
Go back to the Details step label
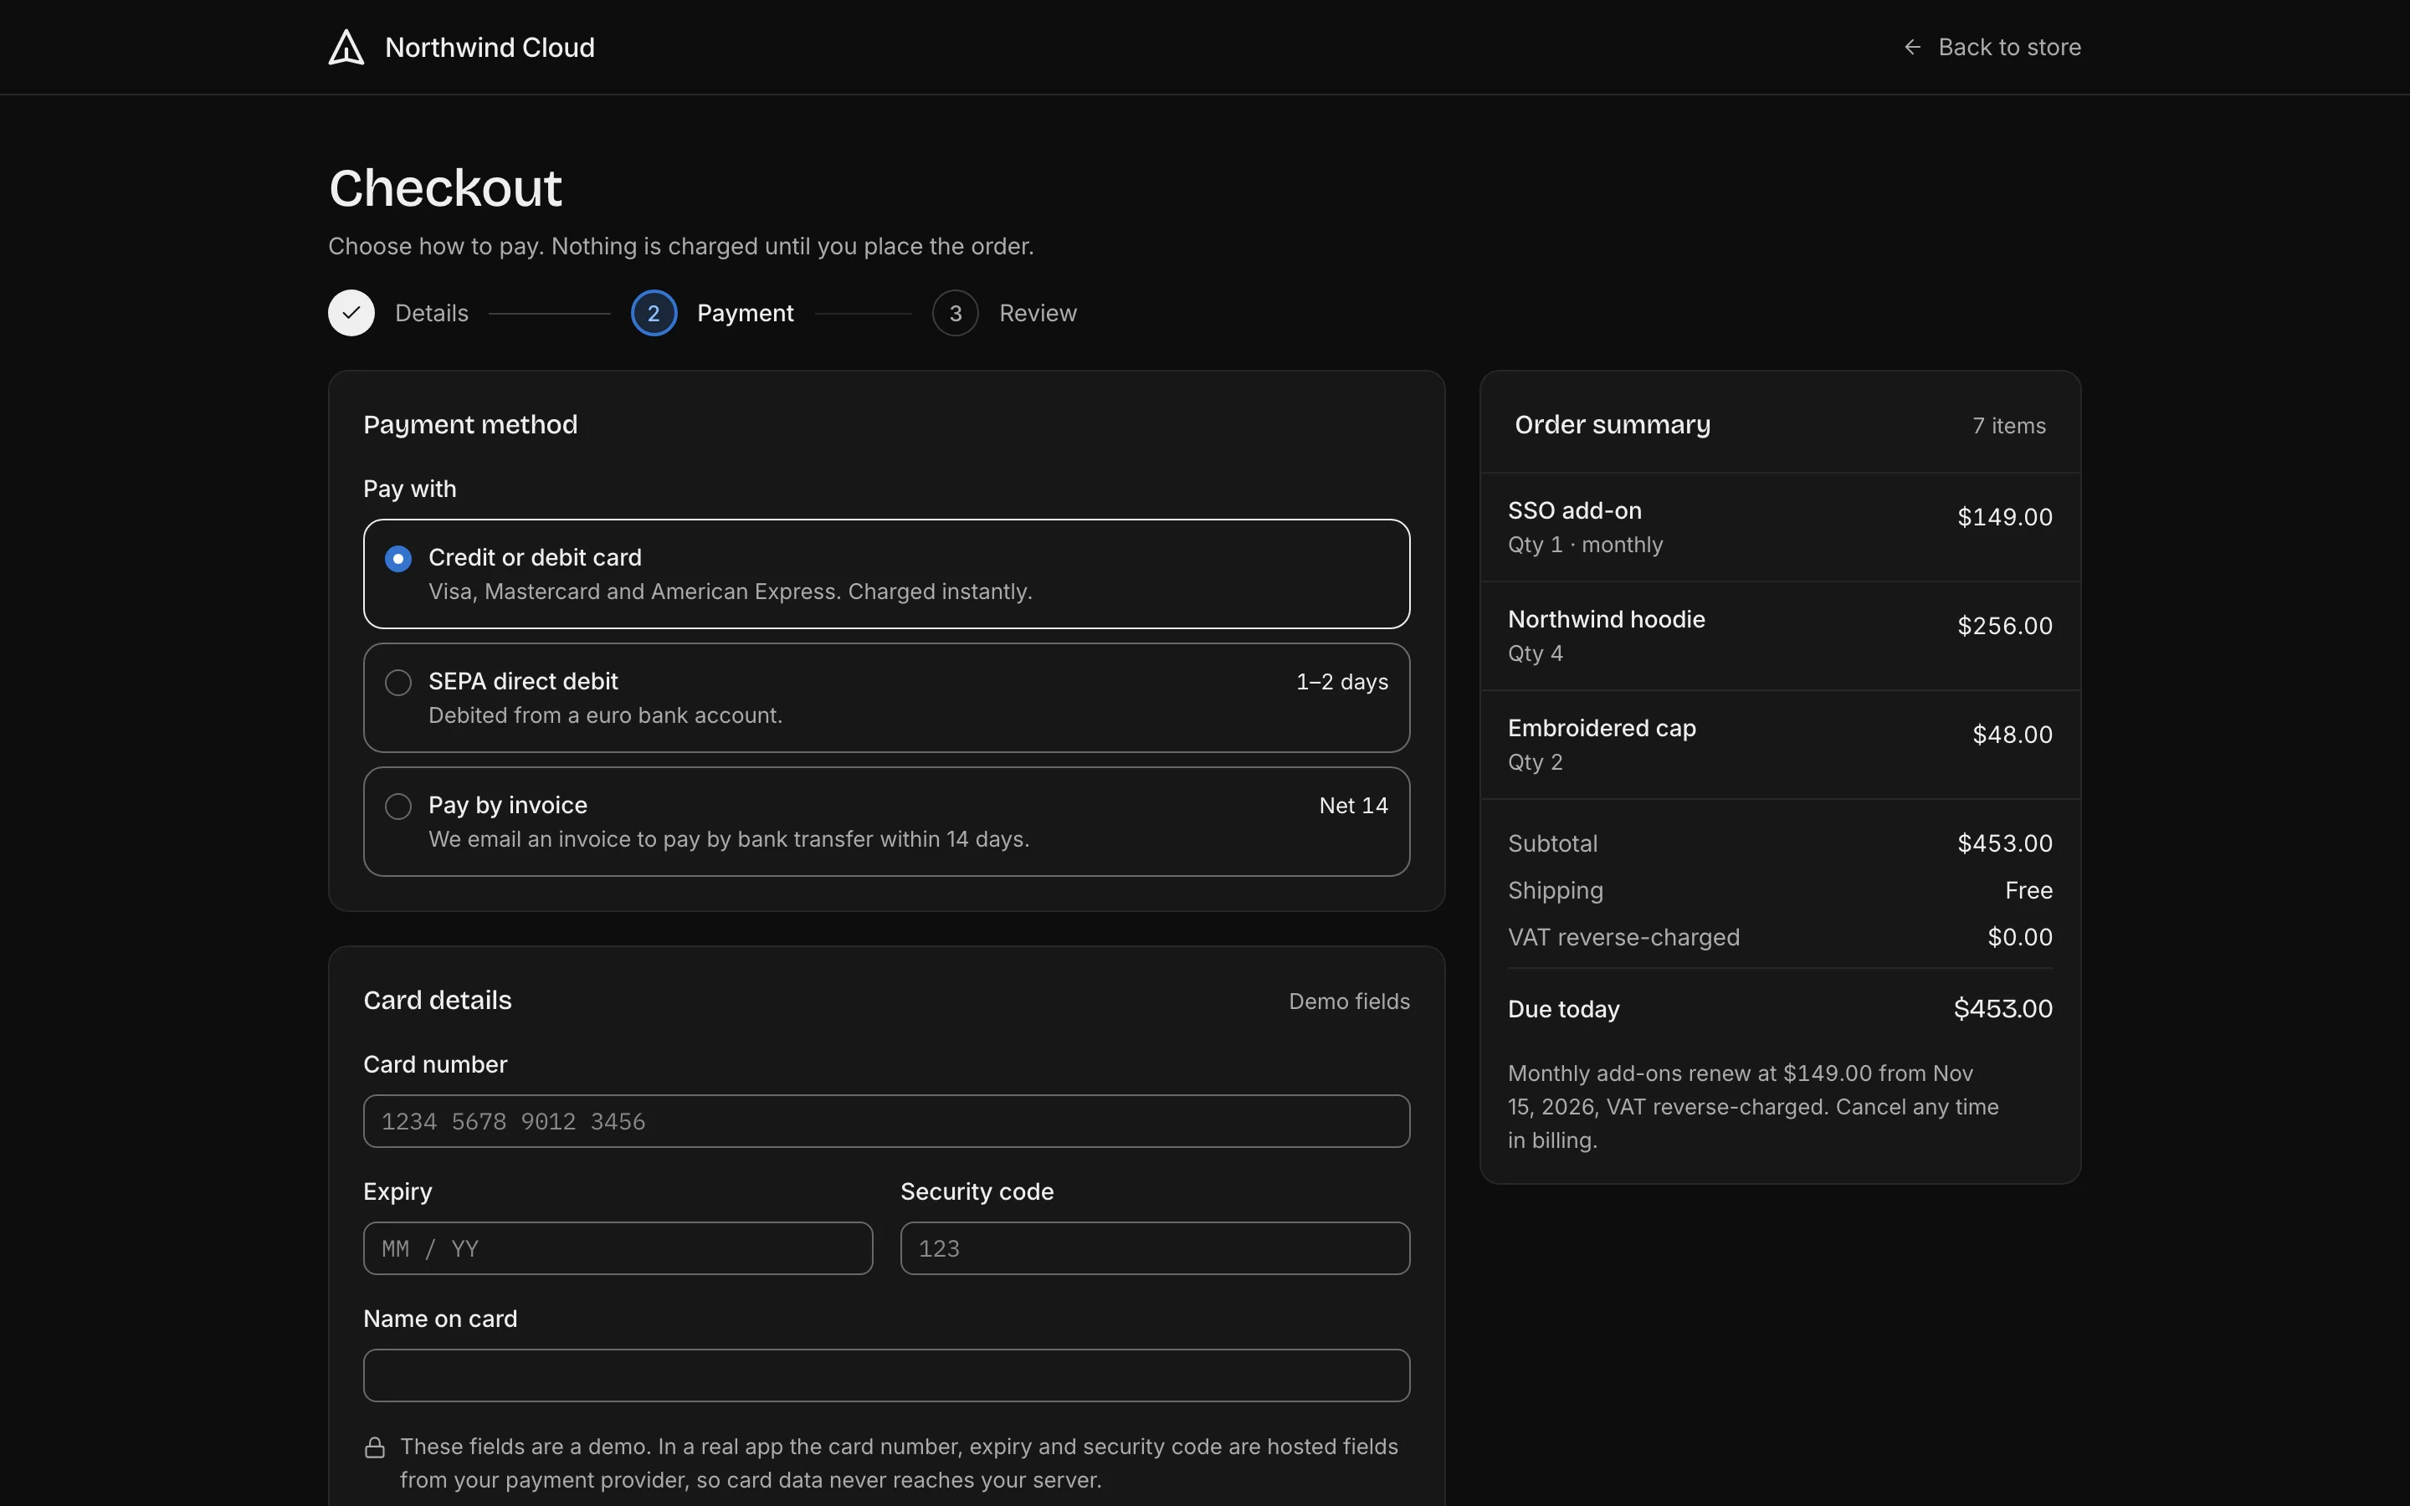[x=431, y=313]
